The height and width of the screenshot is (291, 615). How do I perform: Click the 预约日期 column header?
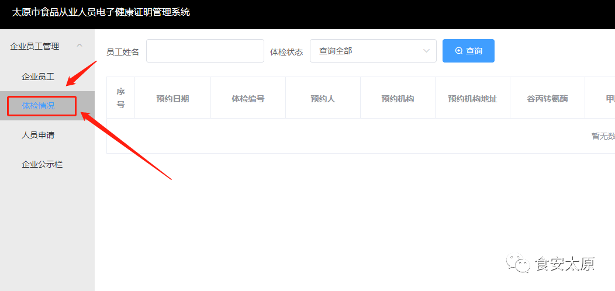pyautogui.click(x=172, y=99)
